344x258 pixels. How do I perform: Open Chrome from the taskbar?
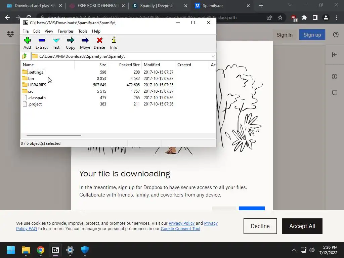[41, 250]
